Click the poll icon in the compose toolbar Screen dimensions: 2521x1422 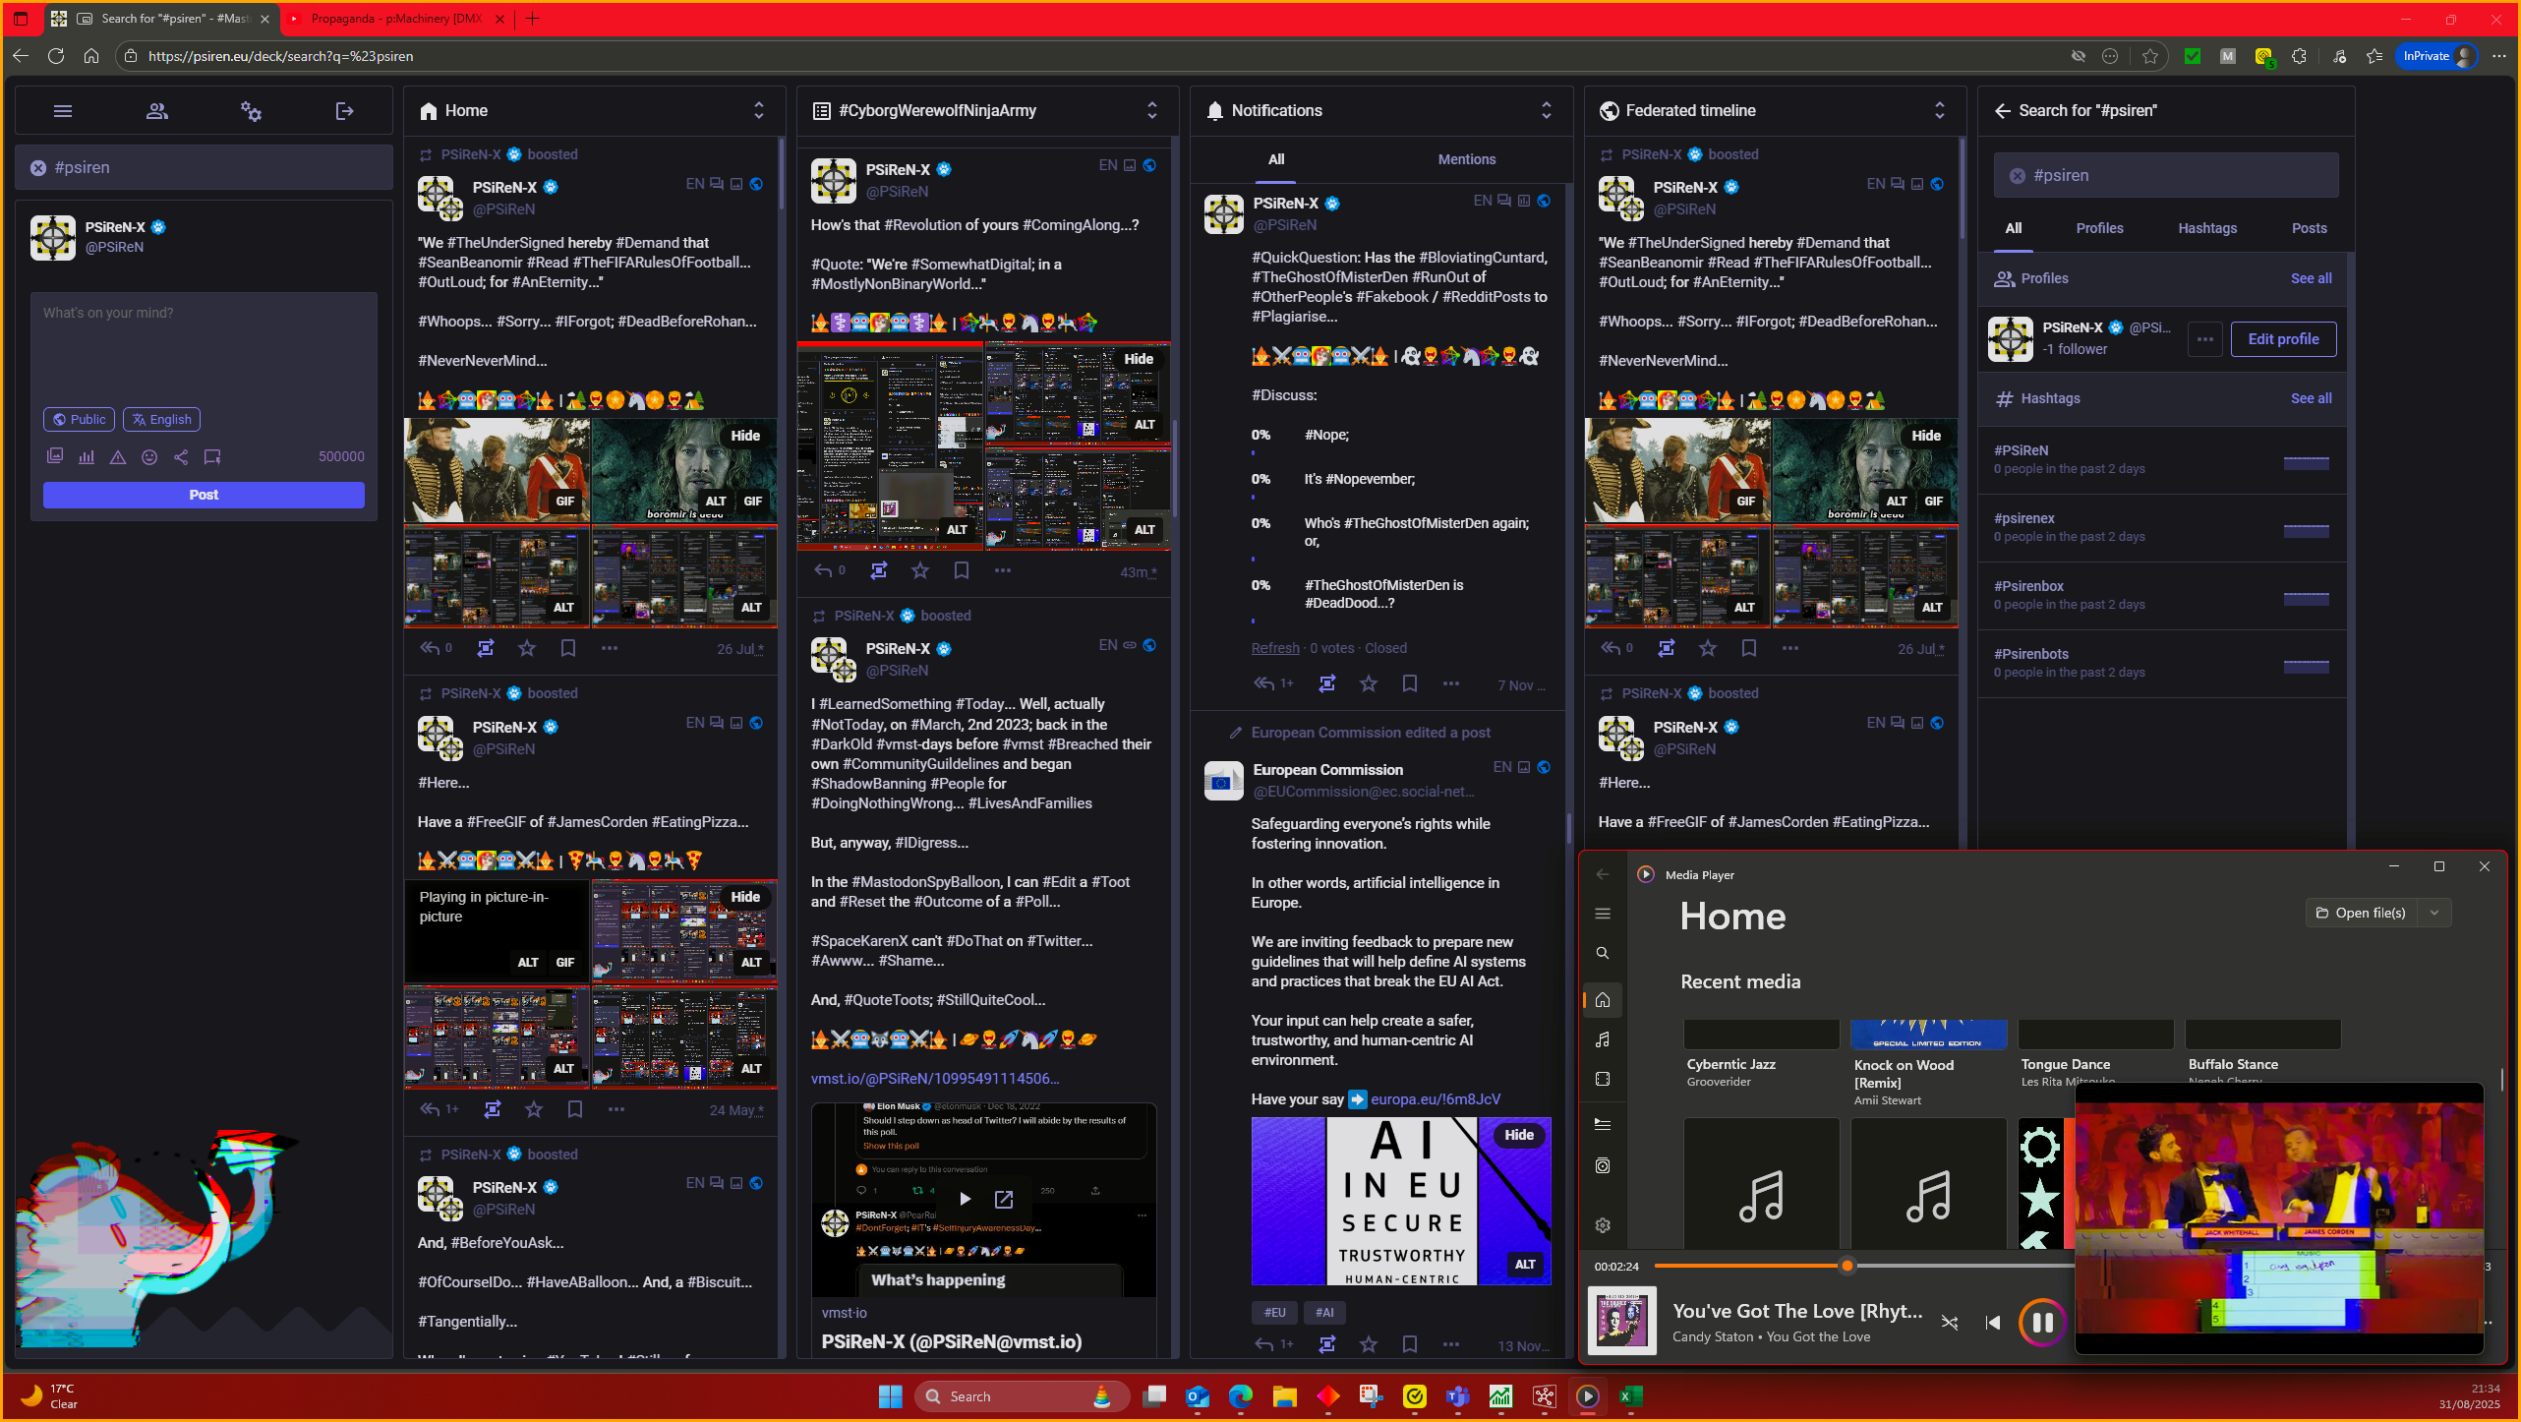coord(87,457)
